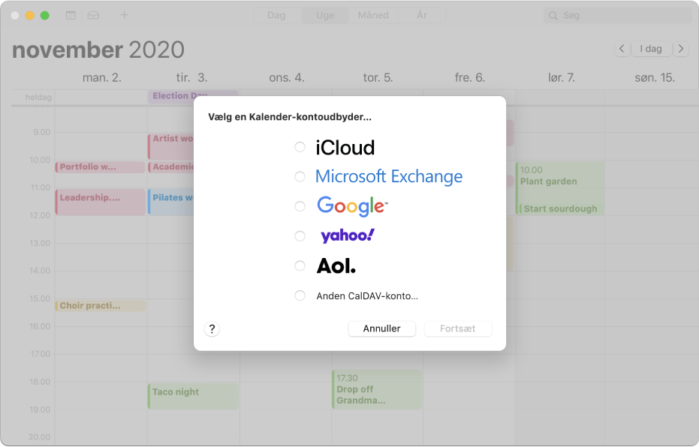Click the Aol. logo in the provider list
This screenshot has height=447, width=699.
[336, 265]
